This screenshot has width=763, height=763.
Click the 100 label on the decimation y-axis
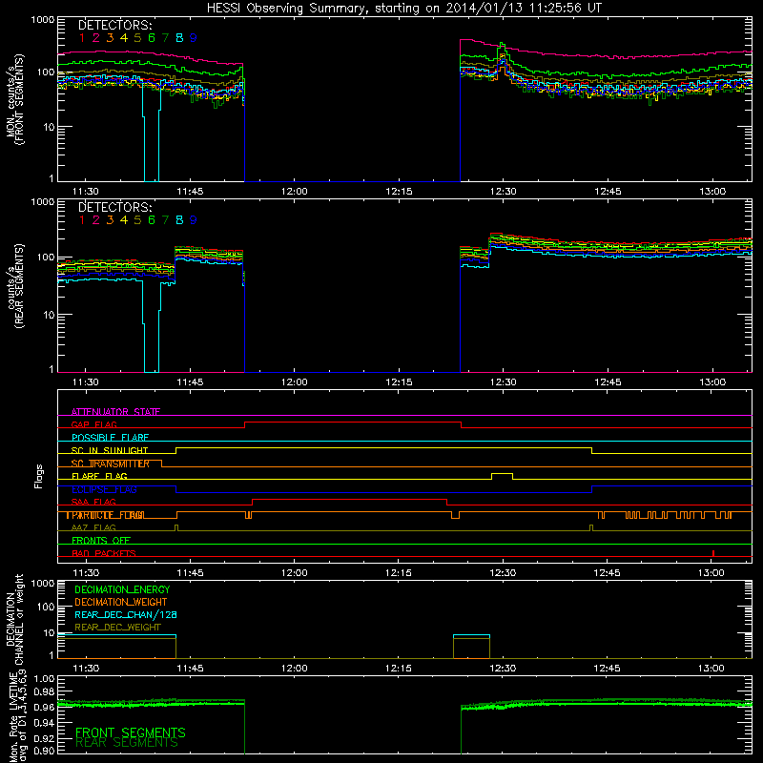(46, 607)
